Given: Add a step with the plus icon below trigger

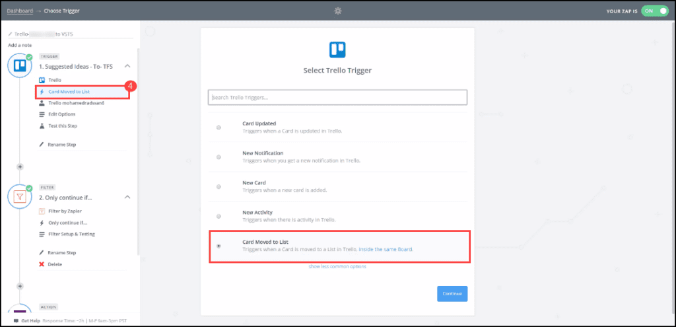Looking at the screenshot, I should pos(20,166).
